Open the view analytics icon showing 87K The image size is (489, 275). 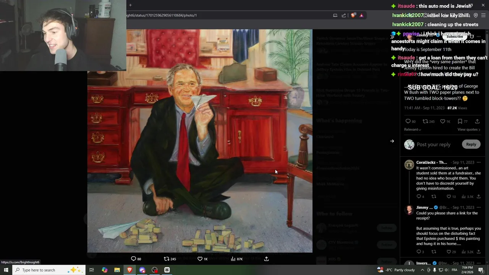click(233, 259)
